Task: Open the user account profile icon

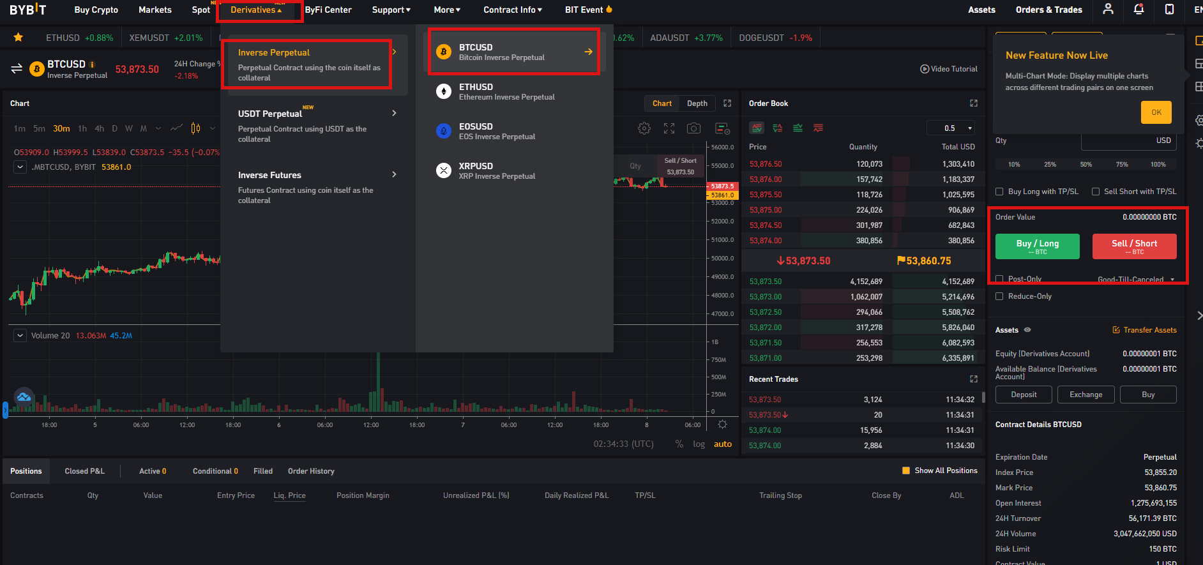Action: (x=1108, y=9)
